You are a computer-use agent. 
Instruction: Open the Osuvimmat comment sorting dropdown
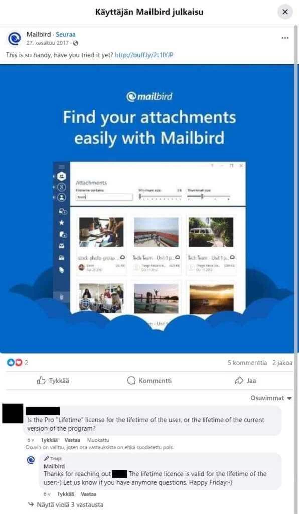[271, 398]
